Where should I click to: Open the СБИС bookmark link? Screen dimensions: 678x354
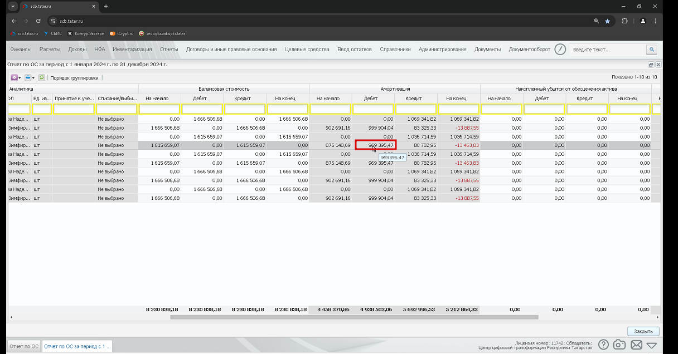click(x=53, y=33)
